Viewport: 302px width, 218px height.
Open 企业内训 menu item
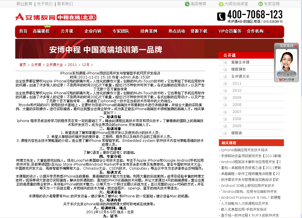[93, 31]
